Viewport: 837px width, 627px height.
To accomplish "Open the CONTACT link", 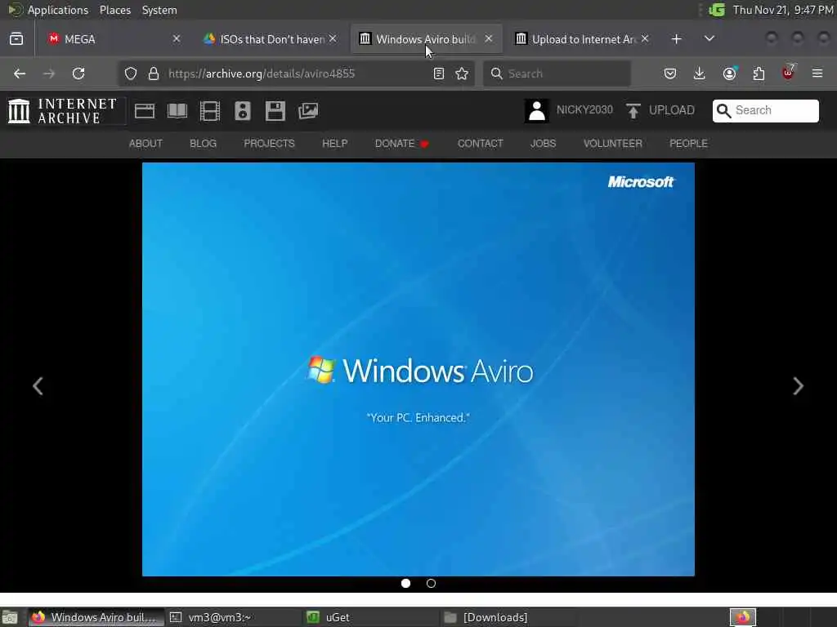I will coord(481,144).
